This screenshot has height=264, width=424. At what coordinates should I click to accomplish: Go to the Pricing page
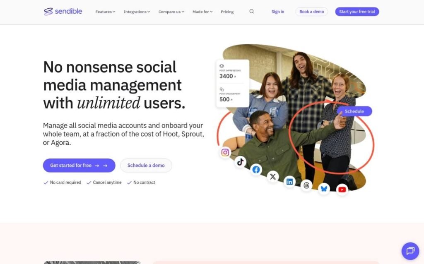227,12
